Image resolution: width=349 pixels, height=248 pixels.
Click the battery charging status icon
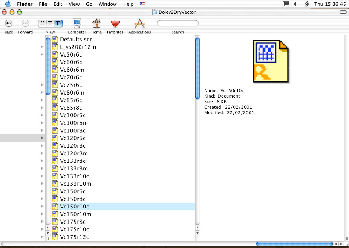point(307,4)
